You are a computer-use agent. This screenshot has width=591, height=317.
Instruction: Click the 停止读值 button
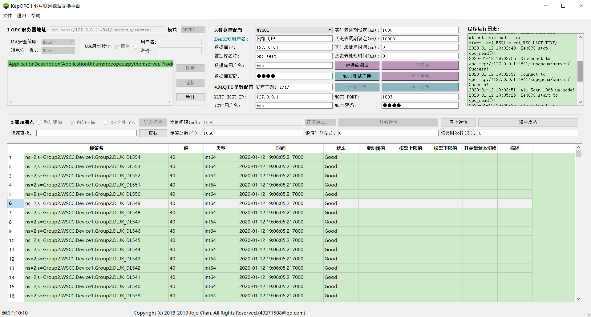pyautogui.click(x=458, y=122)
